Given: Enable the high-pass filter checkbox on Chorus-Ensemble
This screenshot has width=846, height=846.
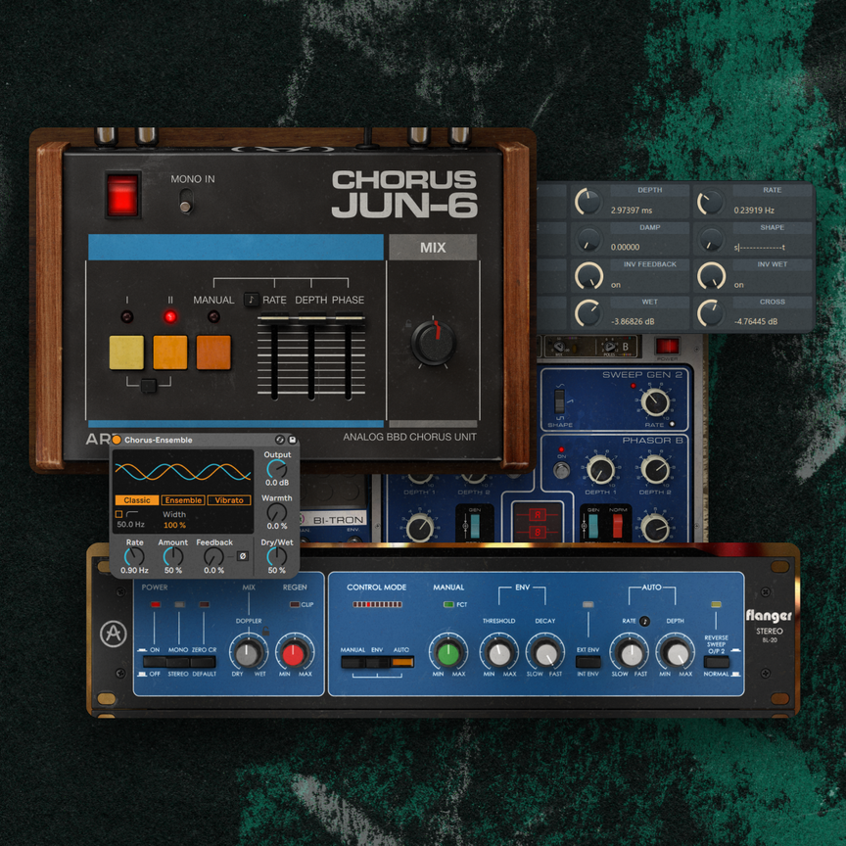Looking at the screenshot, I should click(x=118, y=514).
